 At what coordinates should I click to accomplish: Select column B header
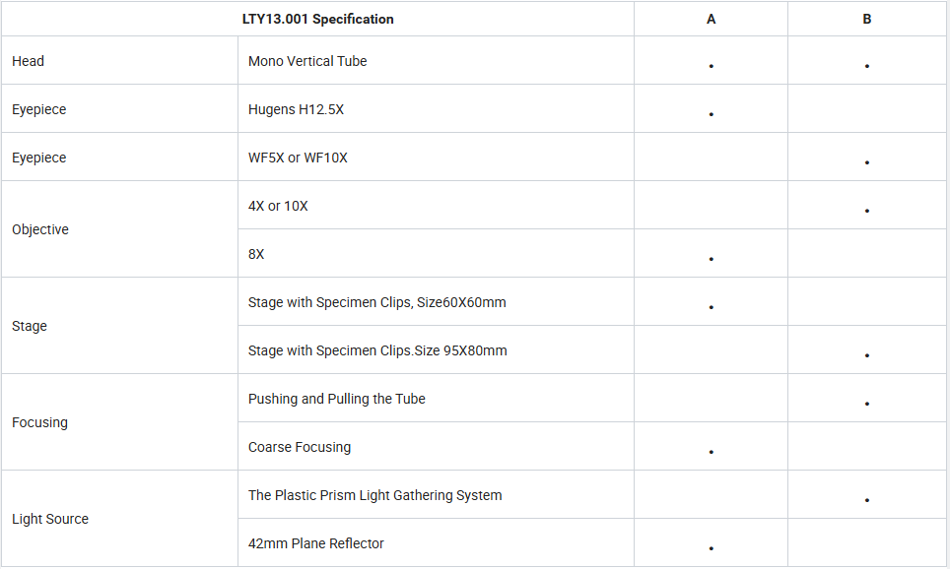pyautogui.click(x=867, y=19)
